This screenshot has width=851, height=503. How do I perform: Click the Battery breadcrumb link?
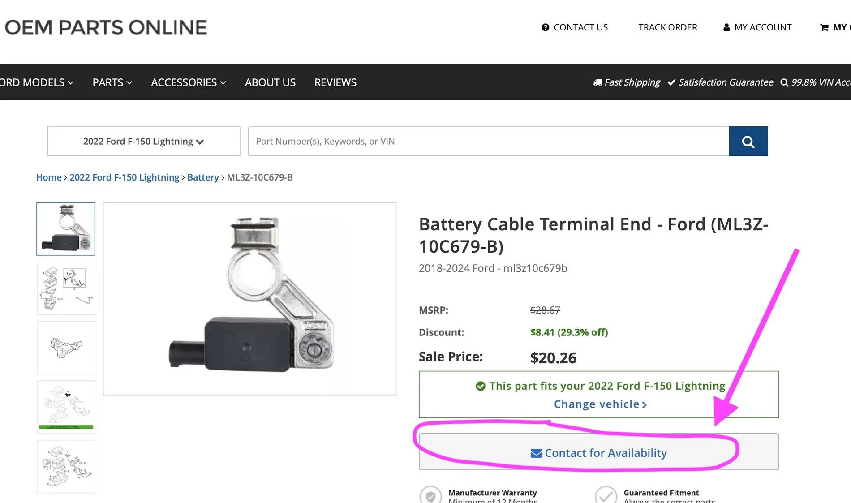tap(203, 177)
